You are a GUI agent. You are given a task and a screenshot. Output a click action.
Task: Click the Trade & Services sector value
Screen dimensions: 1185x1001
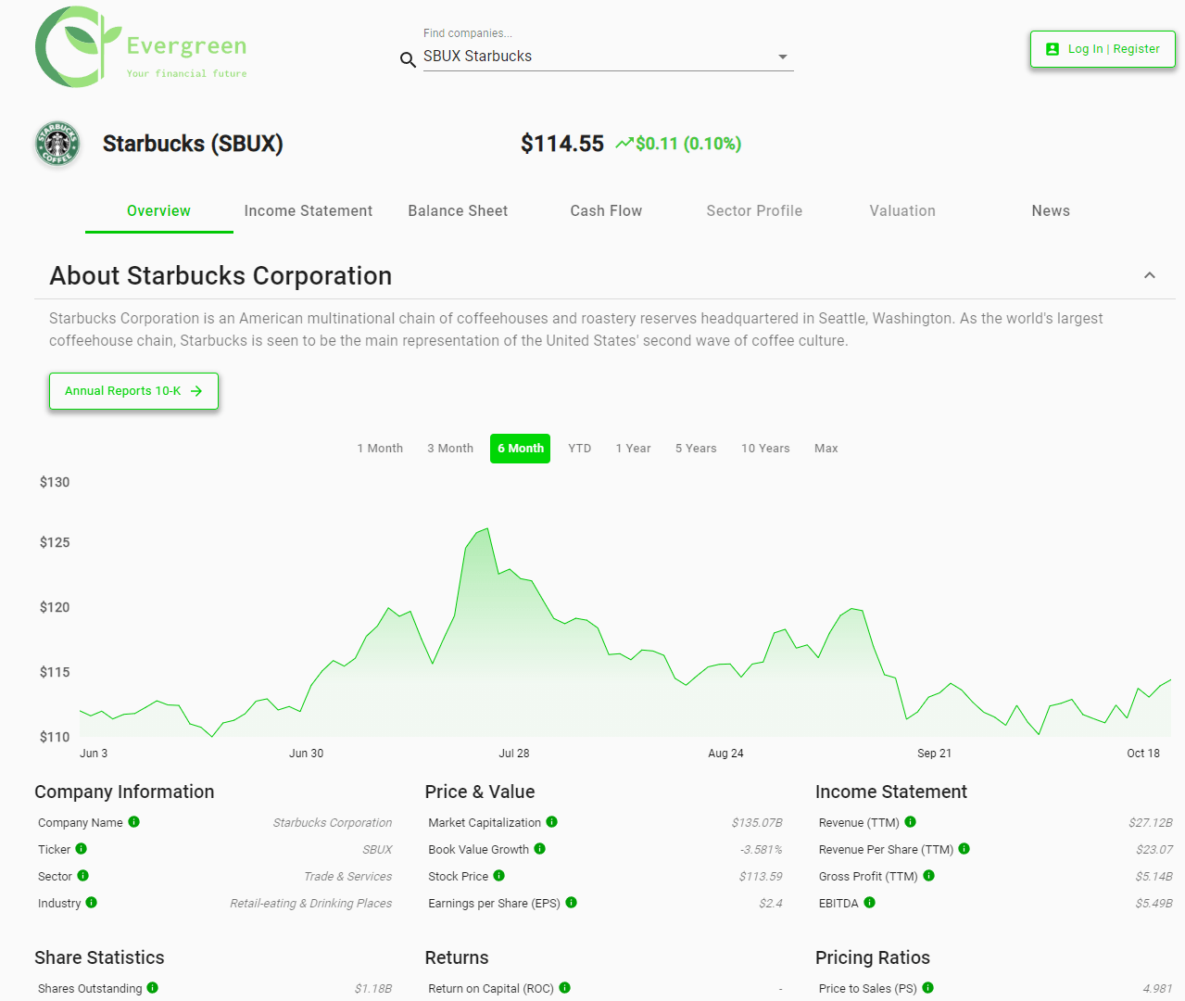click(x=348, y=877)
